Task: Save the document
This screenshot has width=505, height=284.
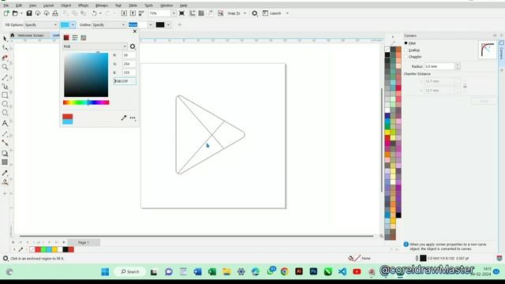Action: pos(29,13)
